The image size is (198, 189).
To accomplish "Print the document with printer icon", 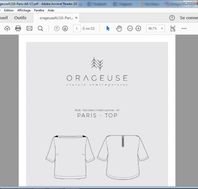I will click(x=18, y=28).
